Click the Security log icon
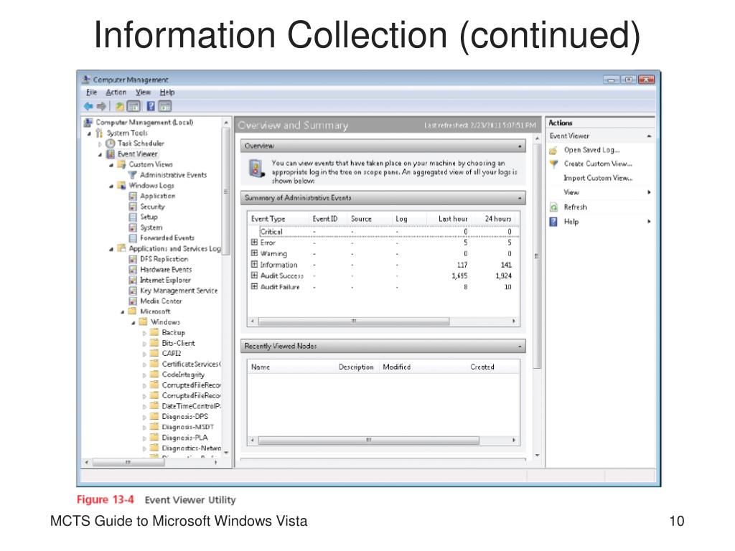The width and height of the screenshot is (735, 551). pyautogui.click(x=133, y=207)
